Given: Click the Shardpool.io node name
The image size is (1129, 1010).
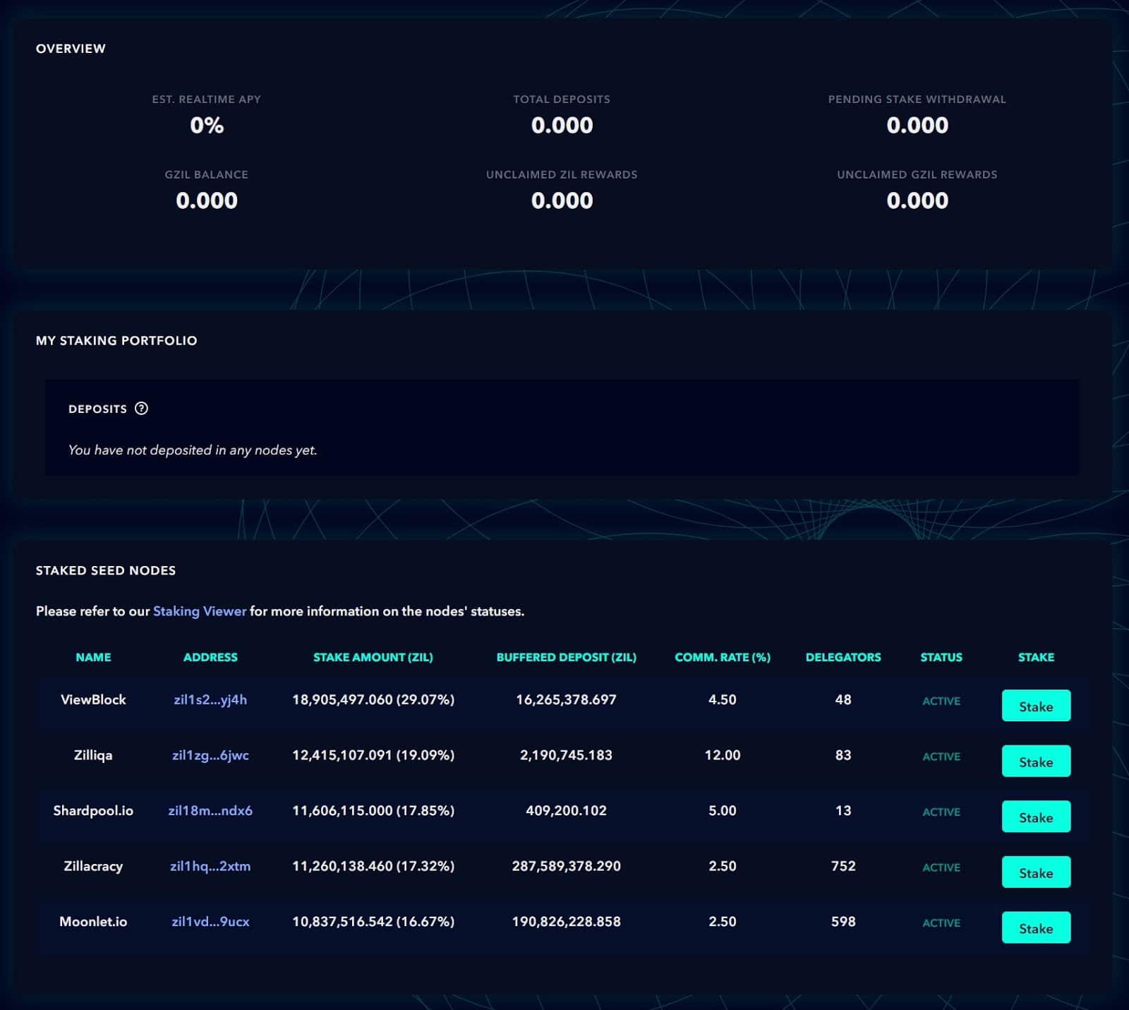Looking at the screenshot, I should (x=93, y=810).
